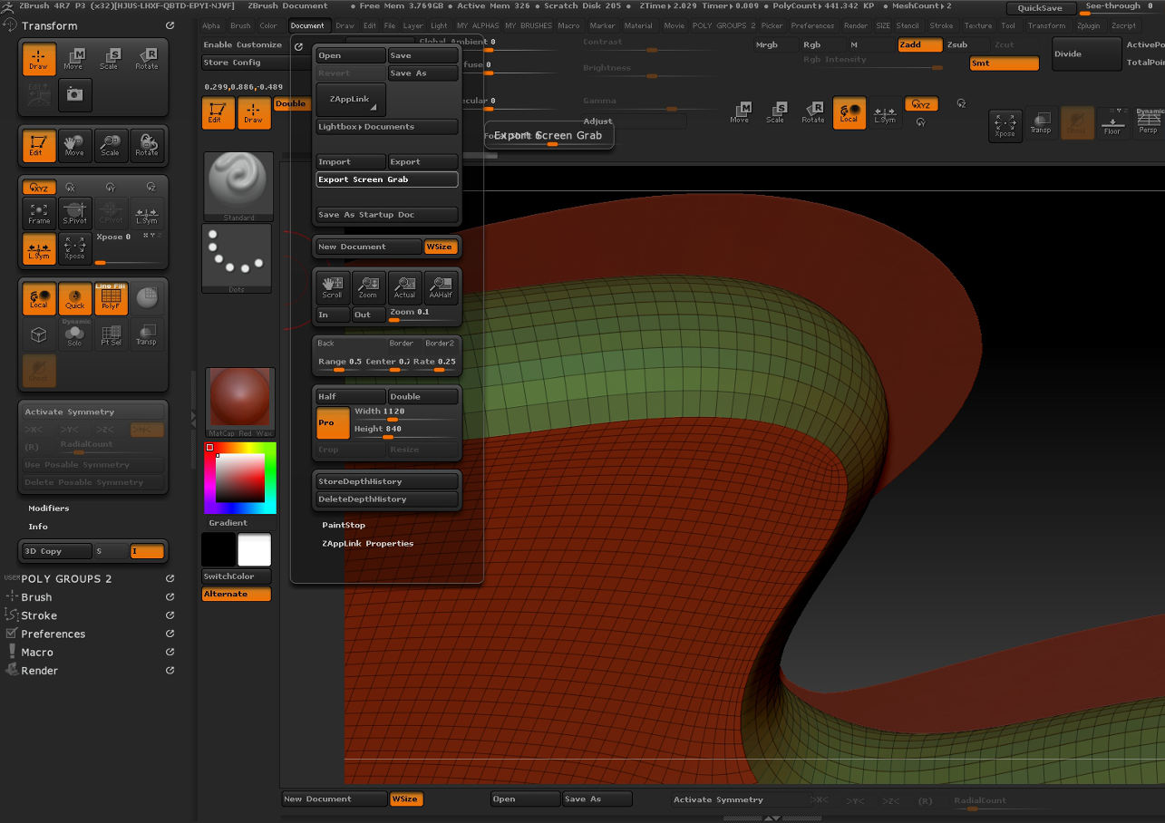The height and width of the screenshot is (823, 1165).
Task: Click the Scroll hand icon in Document menu
Action: point(333,287)
